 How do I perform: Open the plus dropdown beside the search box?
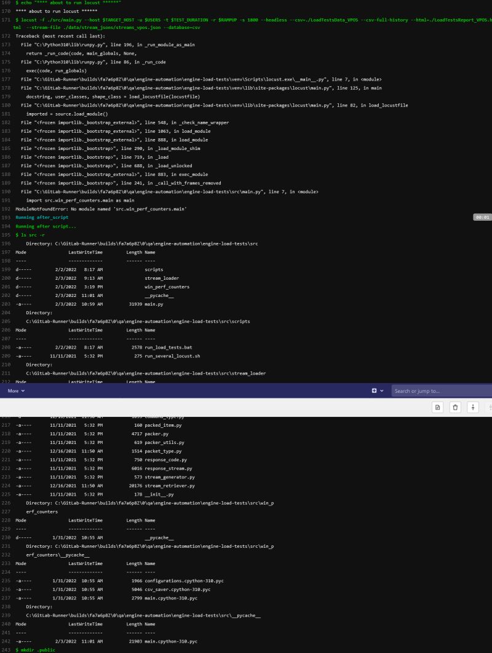[376, 390]
